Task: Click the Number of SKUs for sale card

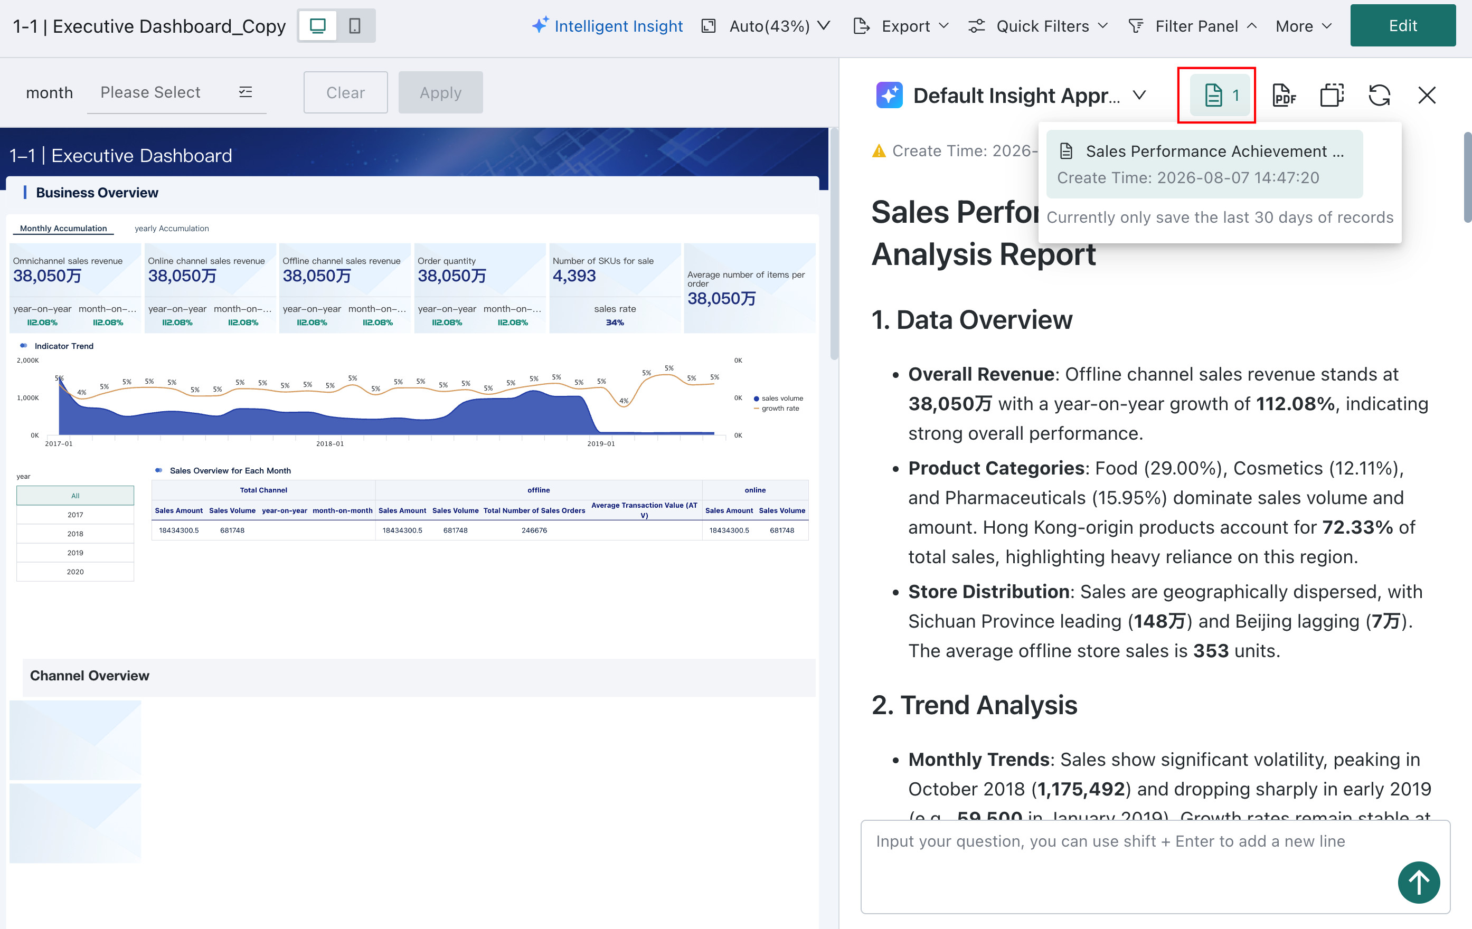Action: (x=615, y=288)
